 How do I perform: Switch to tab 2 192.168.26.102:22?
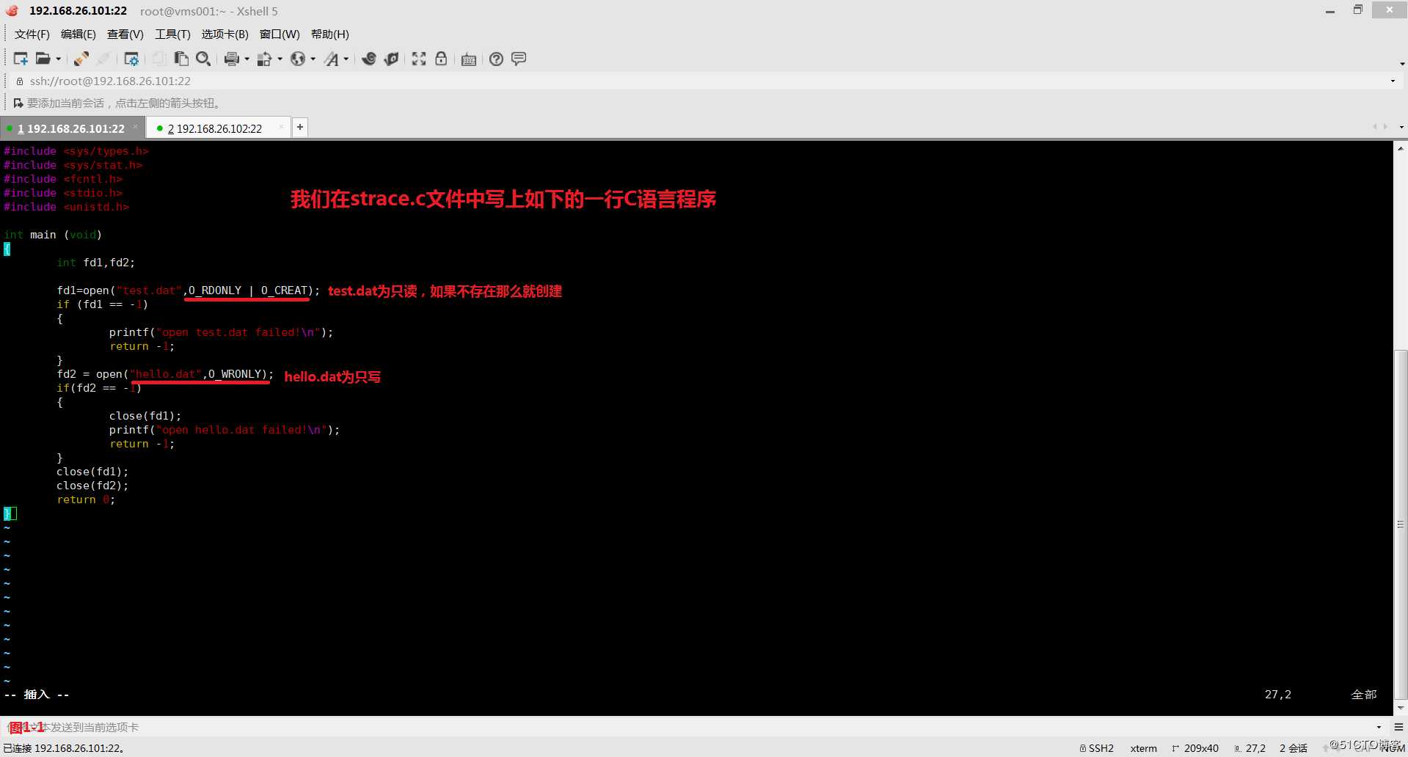point(215,128)
